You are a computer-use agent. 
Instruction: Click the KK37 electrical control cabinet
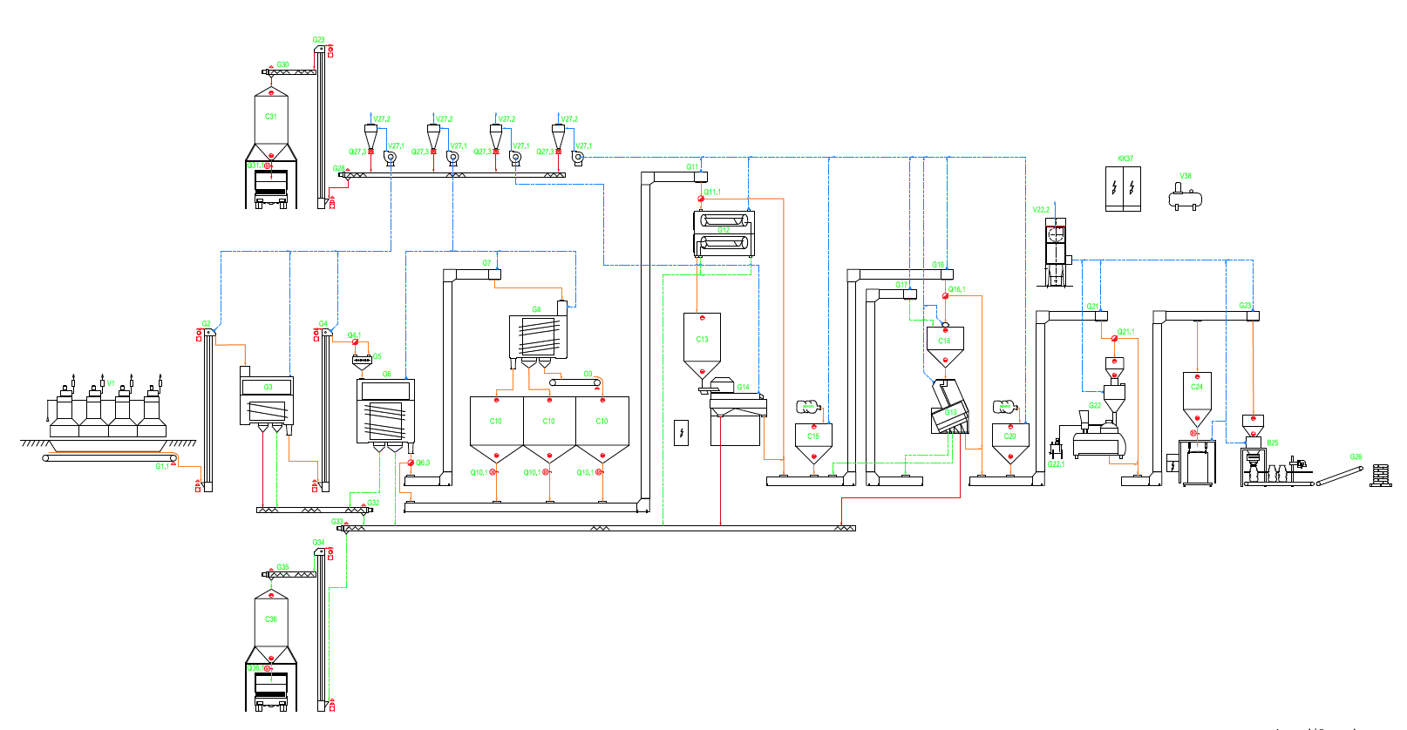(x=1122, y=189)
